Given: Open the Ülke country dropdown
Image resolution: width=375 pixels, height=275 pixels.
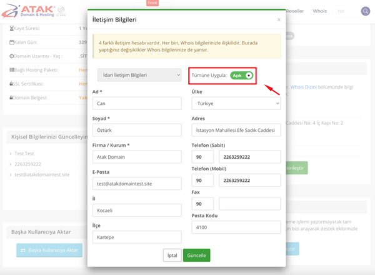Looking at the screenshot, I should tap(236, 104).
